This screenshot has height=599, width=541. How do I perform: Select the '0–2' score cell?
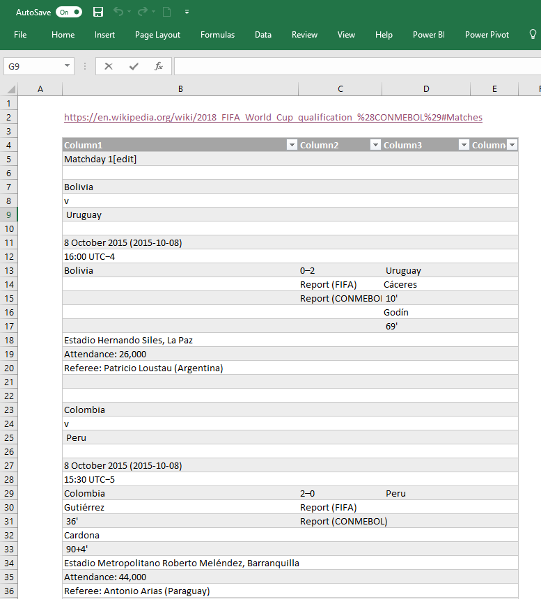[340, 270]
